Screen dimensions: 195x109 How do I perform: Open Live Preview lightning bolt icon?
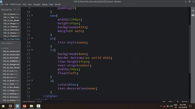click(x=193, y=11)
